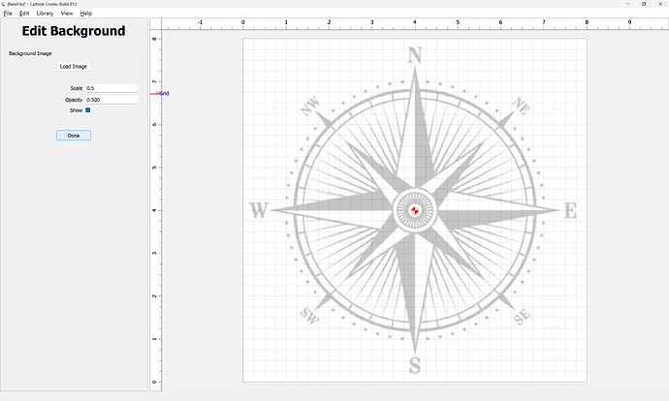The height and width of the screenshot is (401, 669).
Task: Focus the Scale input field
Action: pyautogui.click(x=111, y=88)
